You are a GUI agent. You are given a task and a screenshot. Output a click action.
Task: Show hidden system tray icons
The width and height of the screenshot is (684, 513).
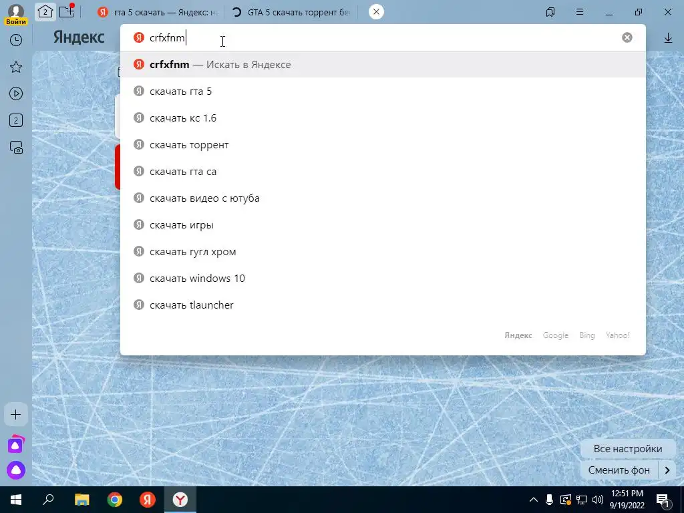534,500
